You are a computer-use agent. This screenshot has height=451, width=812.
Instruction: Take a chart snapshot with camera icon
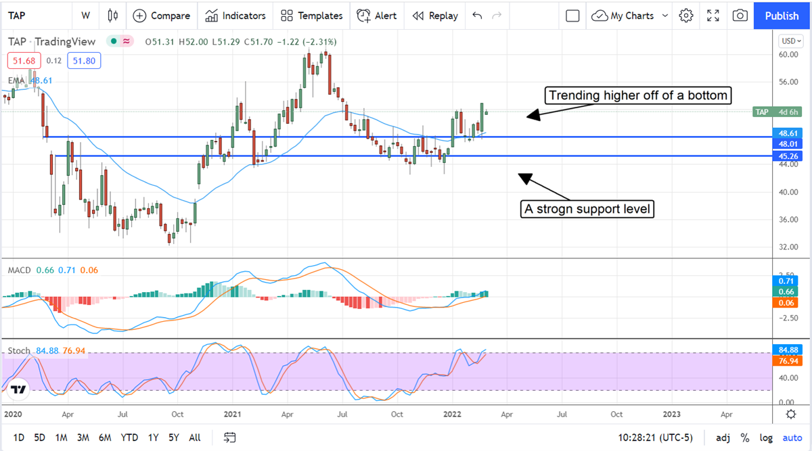point(740,15)
